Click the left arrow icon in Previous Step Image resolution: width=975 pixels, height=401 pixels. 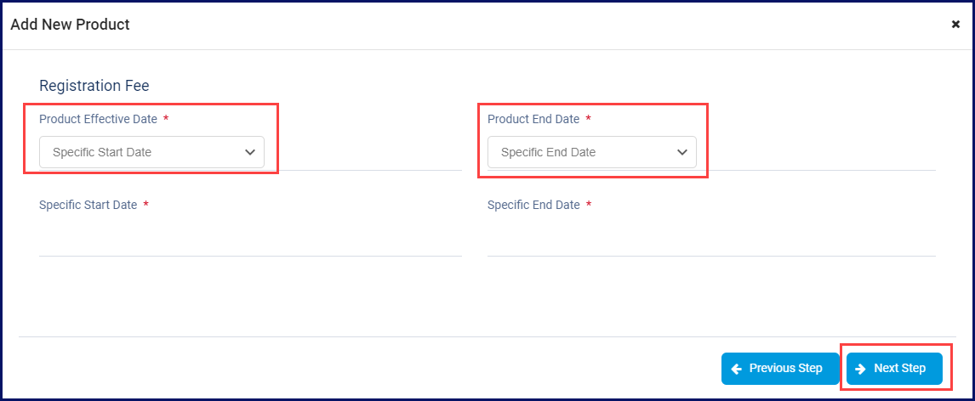pos(737,369)
